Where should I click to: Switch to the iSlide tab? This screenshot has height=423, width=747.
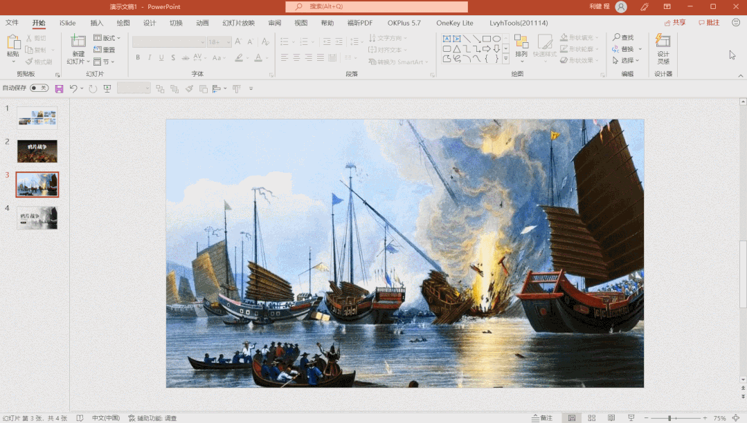pos(68,23)
